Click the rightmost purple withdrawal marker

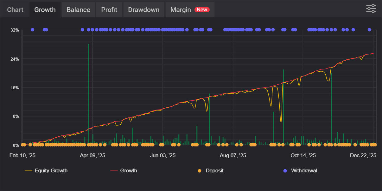(369, 30)
